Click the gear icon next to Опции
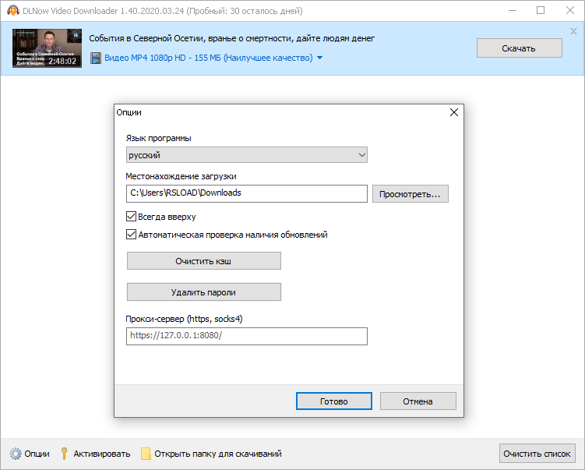The width and height of the screenshot is (585, 470). (16, 454)
